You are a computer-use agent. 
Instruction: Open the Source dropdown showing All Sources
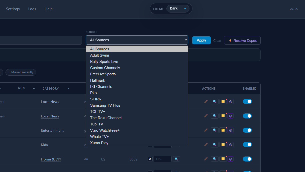pyautogui.click(x=137, y=40)
